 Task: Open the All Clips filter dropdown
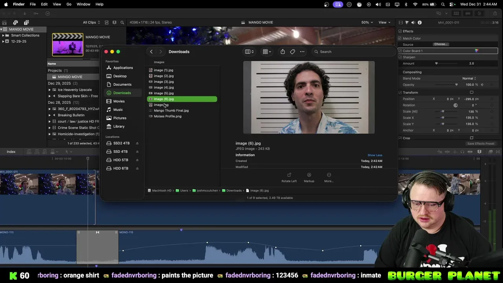pyautogui.click(x=91, y=22)
